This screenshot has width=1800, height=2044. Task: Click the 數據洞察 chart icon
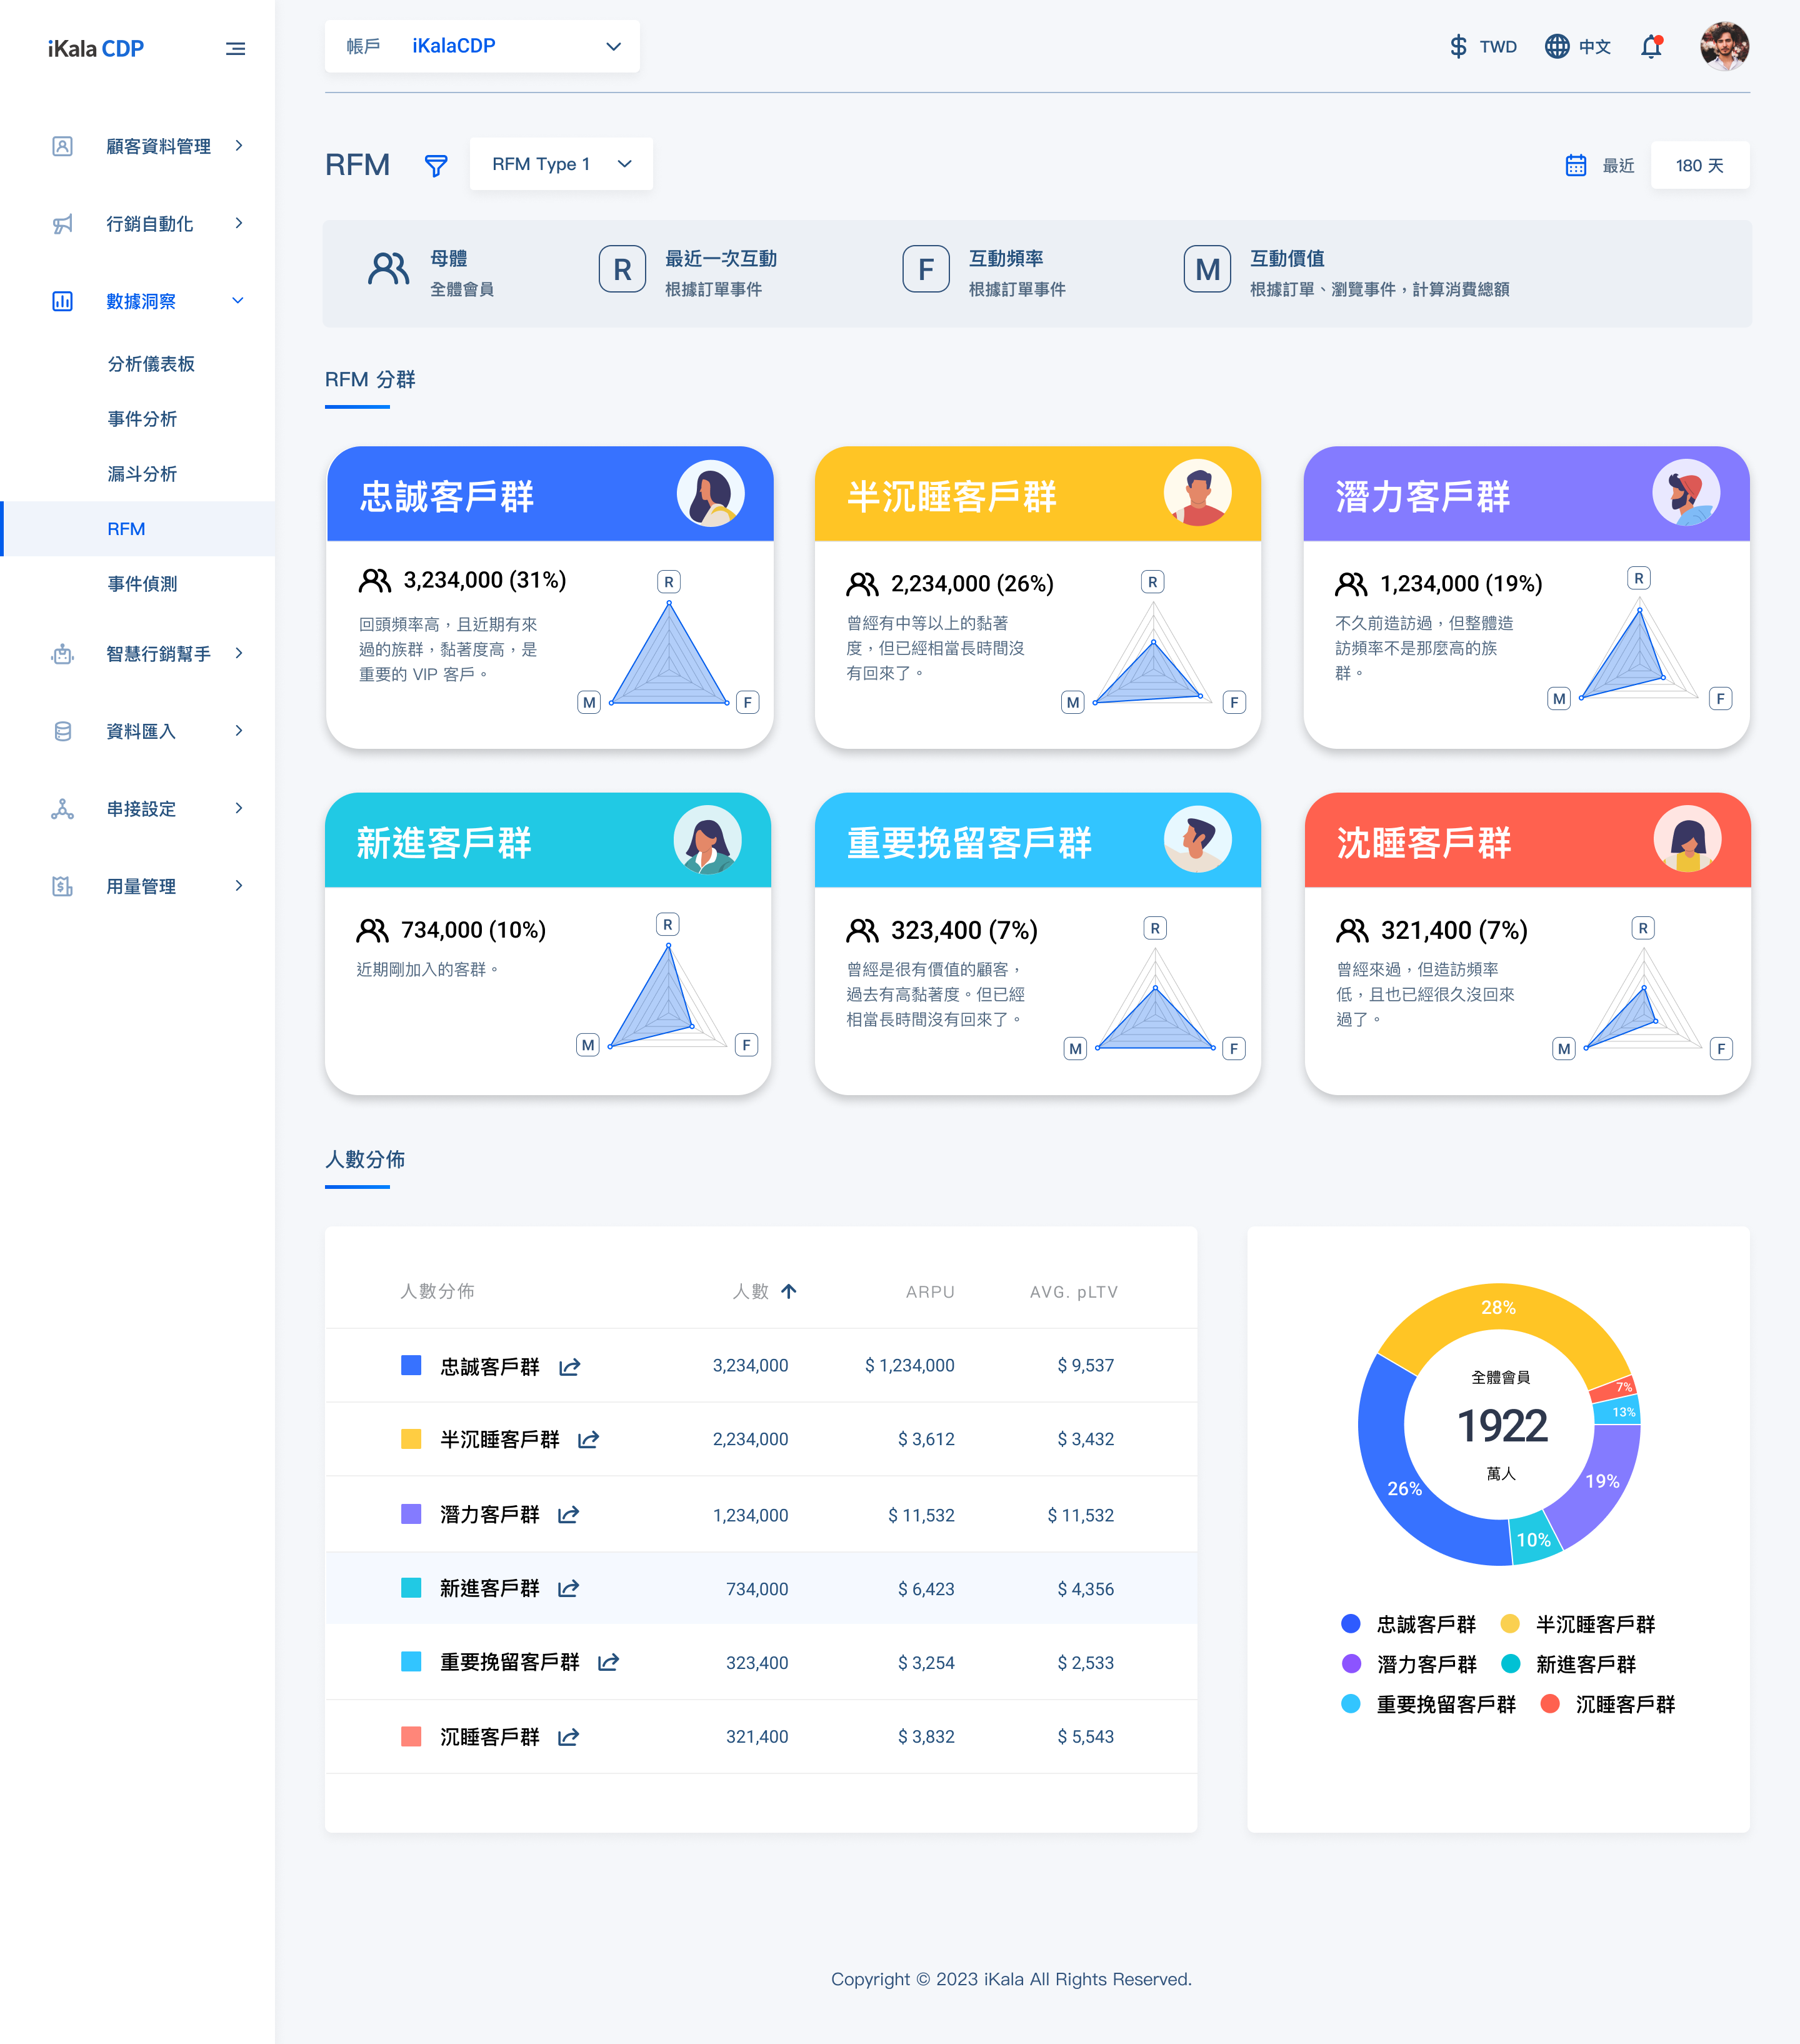(x=62, y=301)
